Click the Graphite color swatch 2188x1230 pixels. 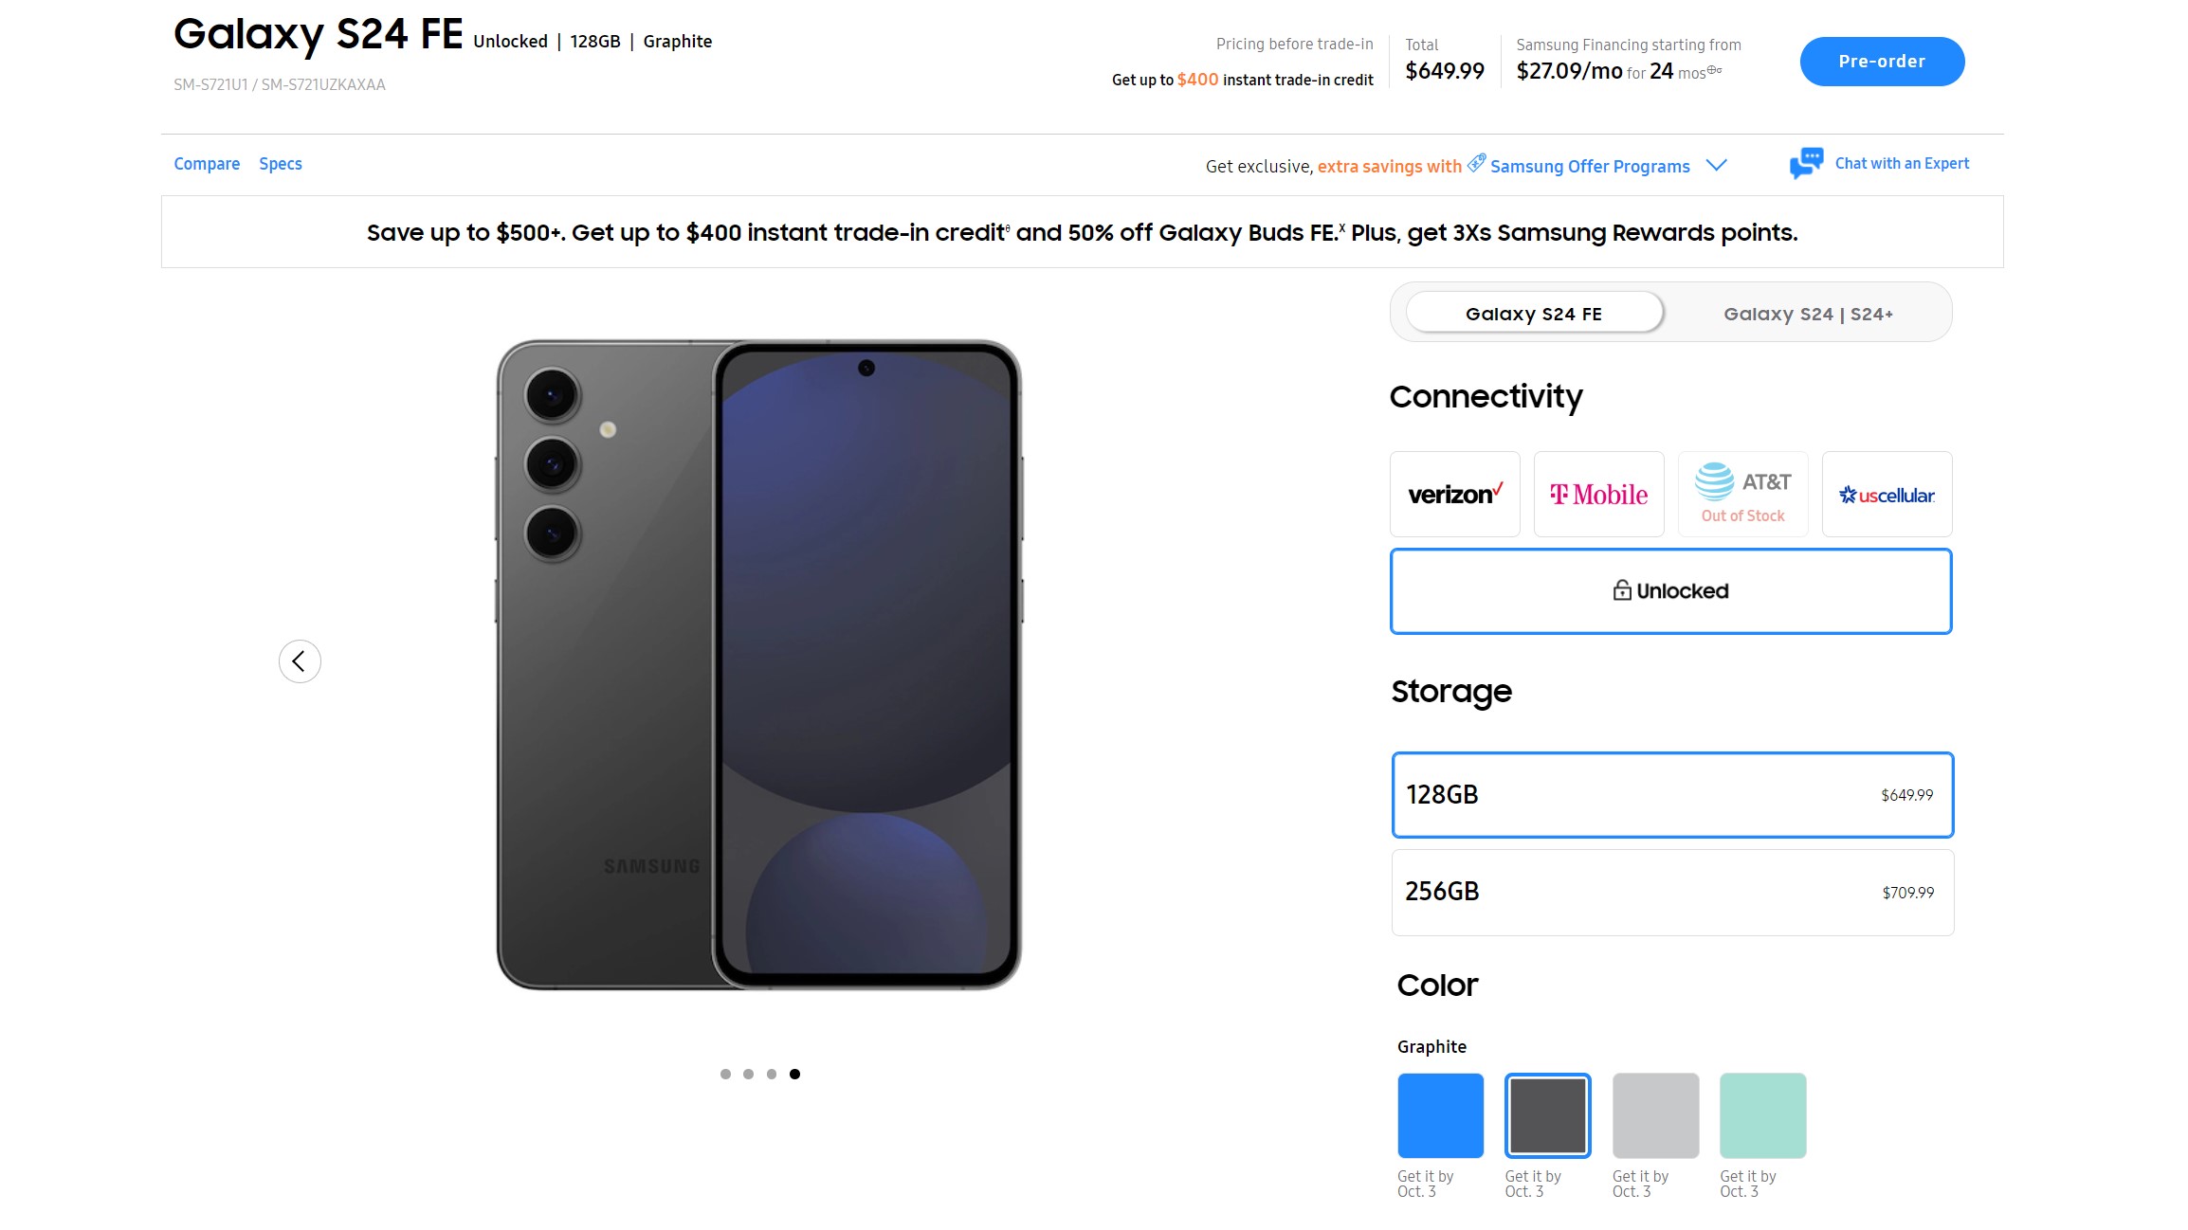[1546, 1112]
